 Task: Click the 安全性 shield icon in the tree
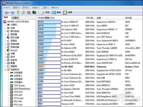8,60
